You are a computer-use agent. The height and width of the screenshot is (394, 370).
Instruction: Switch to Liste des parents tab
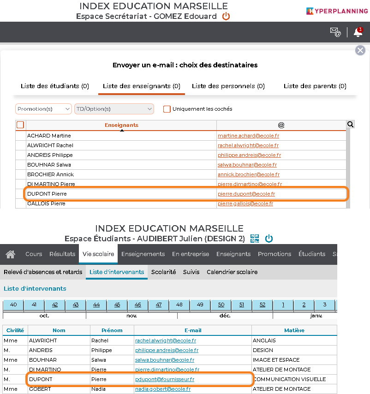tap(315, 86)
